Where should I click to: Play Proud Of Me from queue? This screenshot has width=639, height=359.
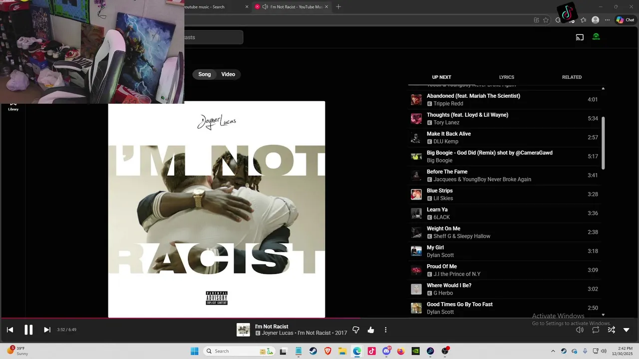(x=504, y=270)
